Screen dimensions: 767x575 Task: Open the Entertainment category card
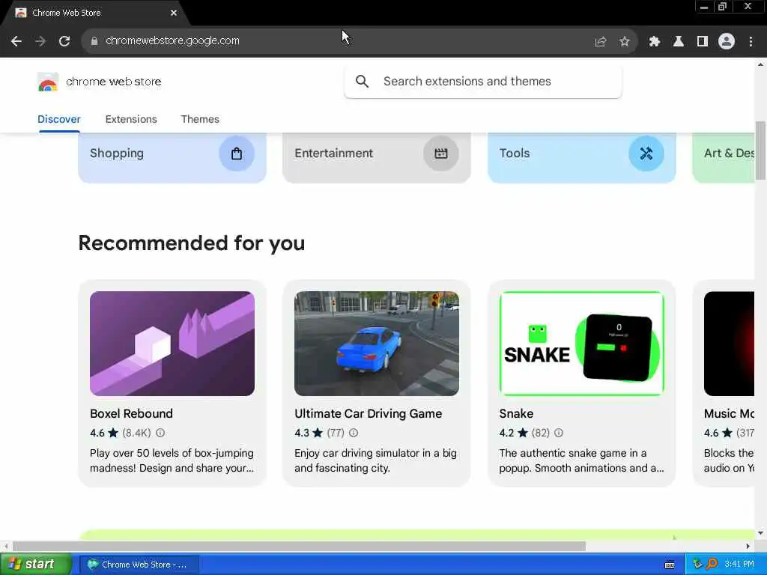(377, 157)
